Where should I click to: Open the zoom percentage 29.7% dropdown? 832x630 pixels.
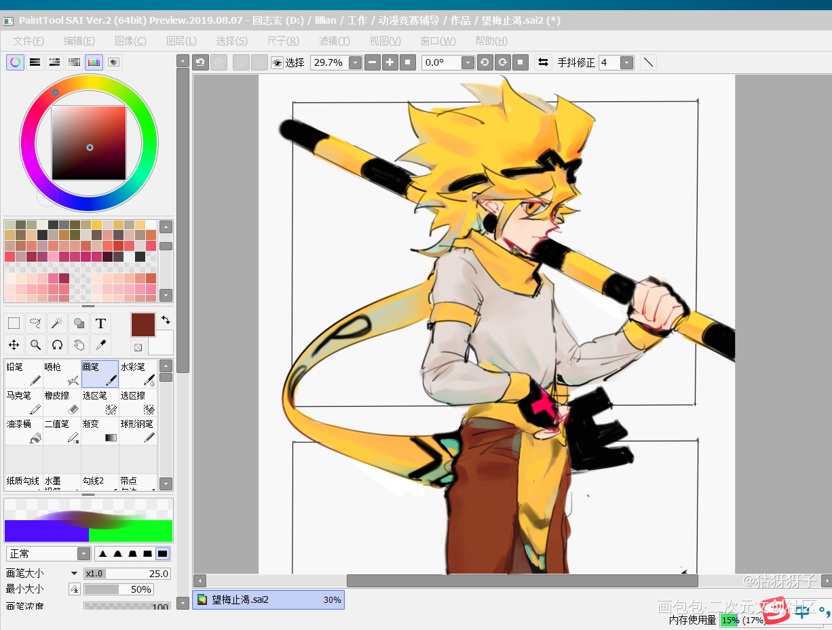(356, 62)
